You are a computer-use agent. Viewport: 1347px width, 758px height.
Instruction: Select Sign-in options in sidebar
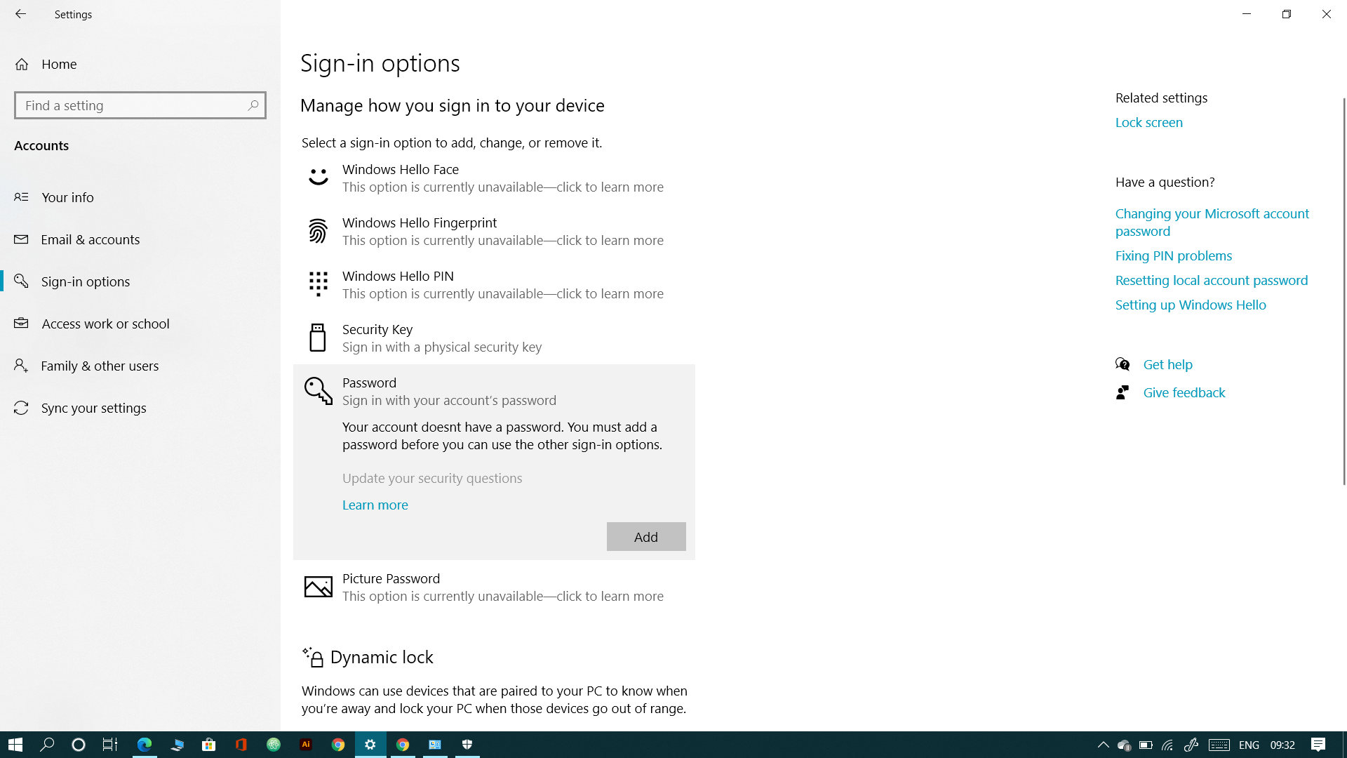140,281
